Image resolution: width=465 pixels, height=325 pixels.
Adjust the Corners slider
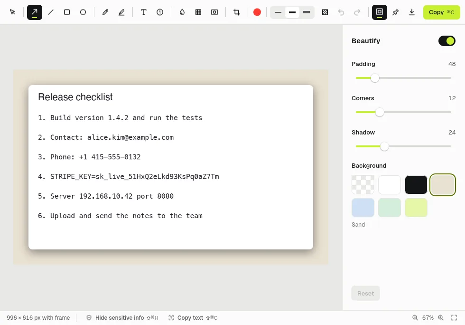pos(403,112)
